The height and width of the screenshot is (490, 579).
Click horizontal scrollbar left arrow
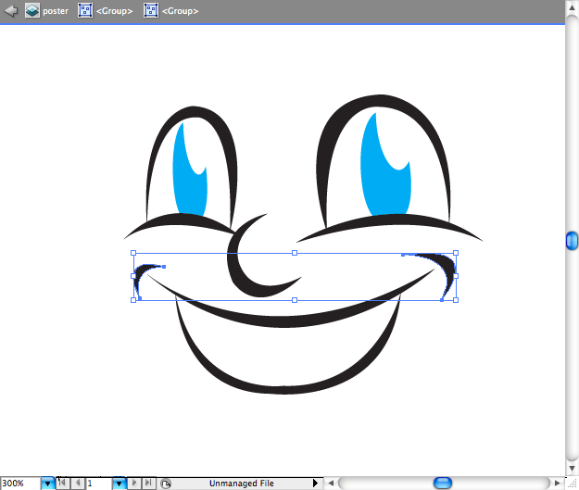[331, 483]
